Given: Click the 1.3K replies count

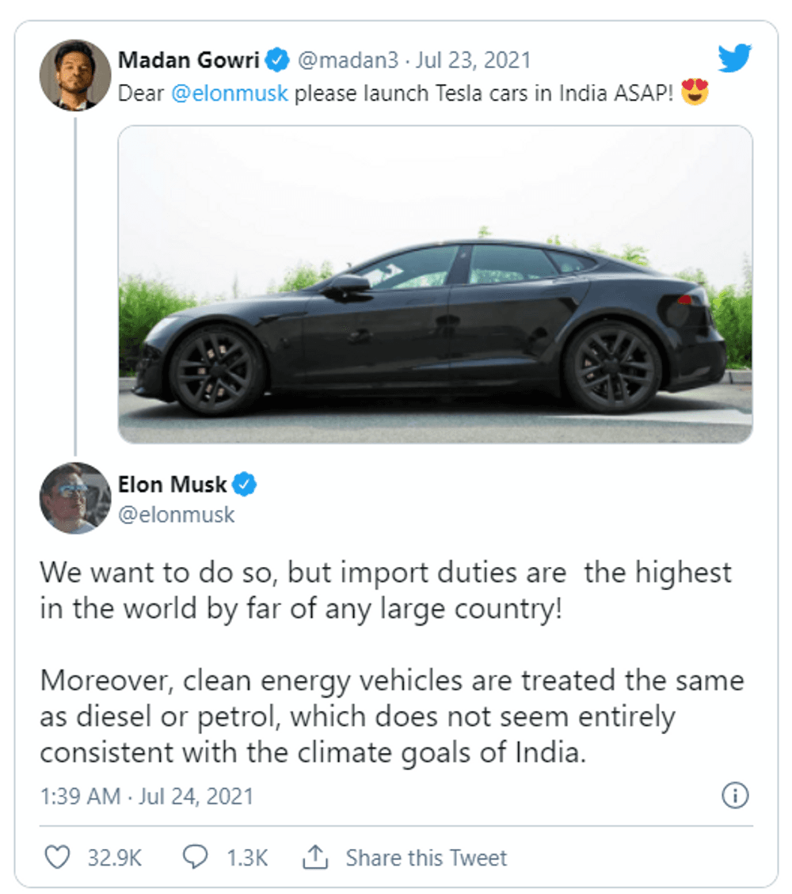Looking at the screenshot, I should click(x=247, y=858).
